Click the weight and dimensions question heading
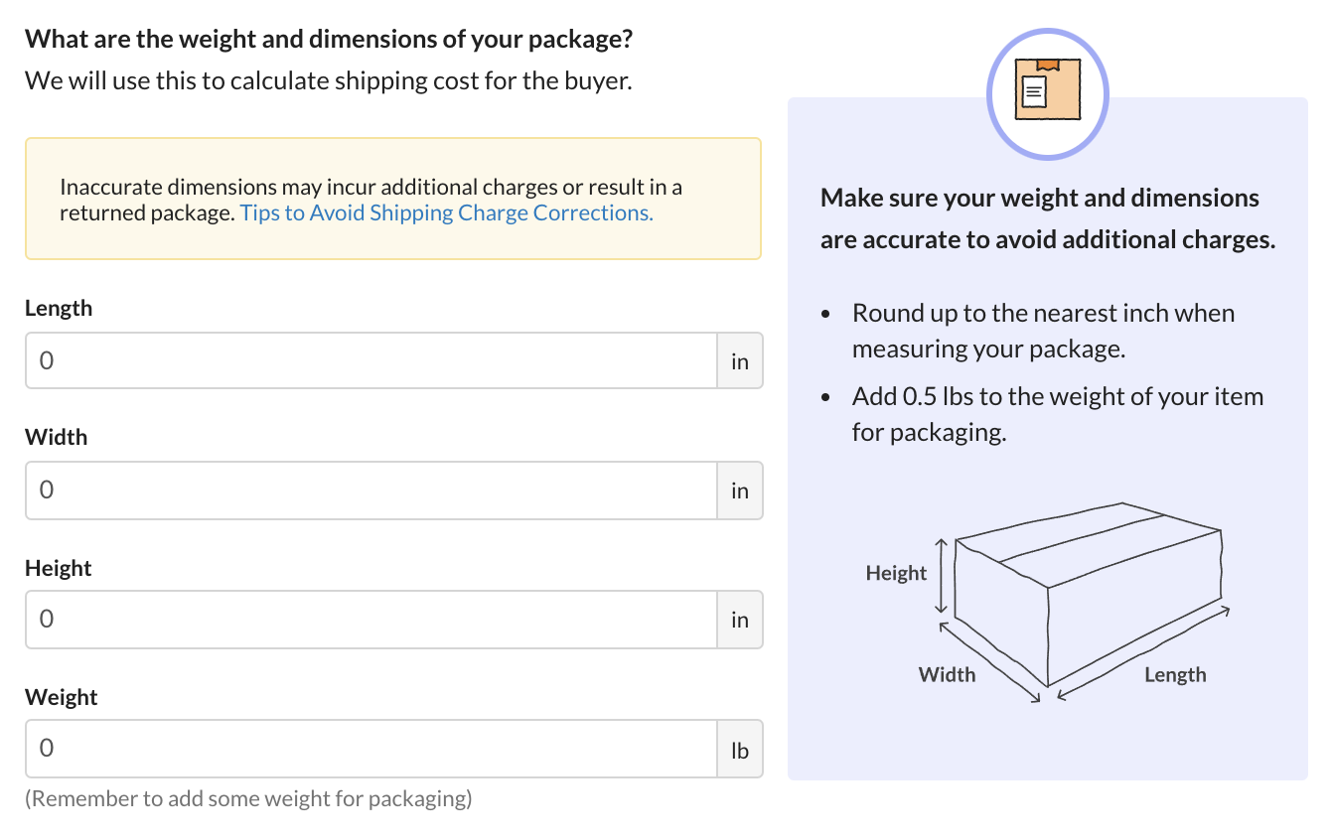Viewport: 1333px width, 840px height. pos(329,41)
